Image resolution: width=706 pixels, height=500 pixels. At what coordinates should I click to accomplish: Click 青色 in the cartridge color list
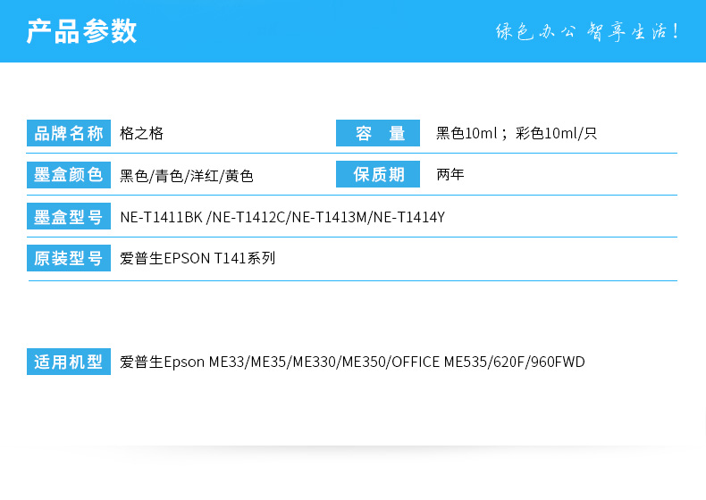pos(169,176)
